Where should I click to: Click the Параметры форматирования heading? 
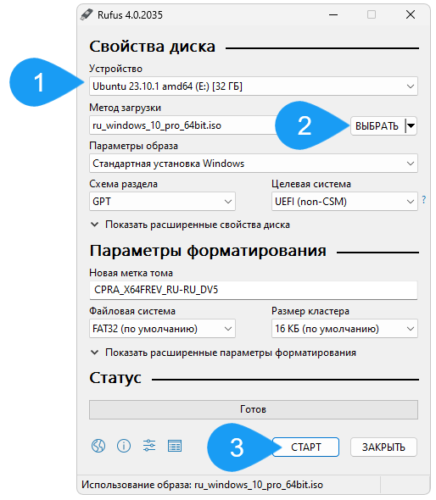(x=208, y=251)
